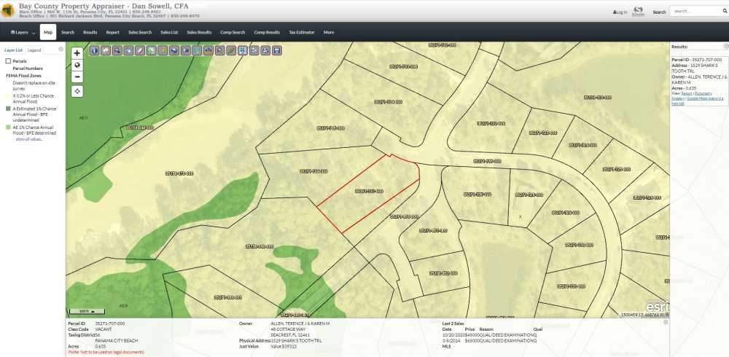Open the Sales Search menu item
Image resolution: width=729 pixels, height=357 pixels.
139,32
